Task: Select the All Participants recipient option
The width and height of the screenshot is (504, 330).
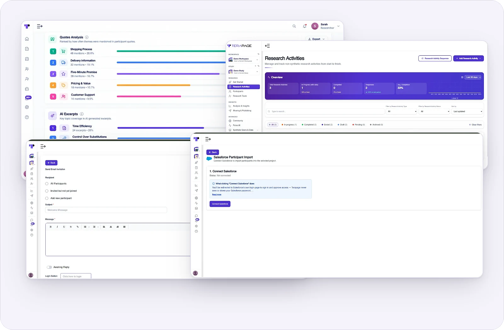Action: click(x=47, y=184)
